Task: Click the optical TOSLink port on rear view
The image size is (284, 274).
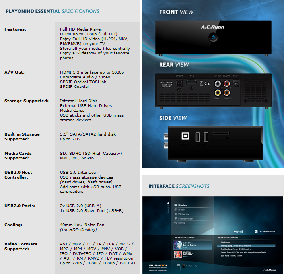Action: click(179, 83)
